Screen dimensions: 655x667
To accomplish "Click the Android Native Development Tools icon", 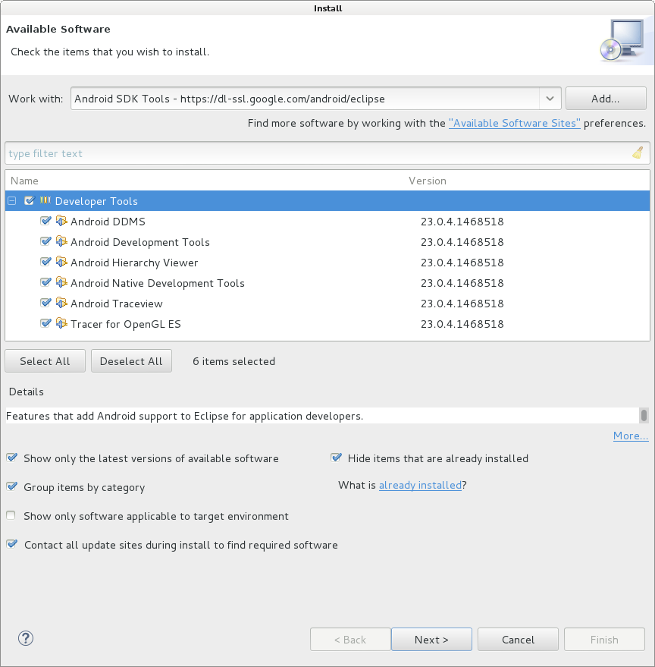I will 61,282.
